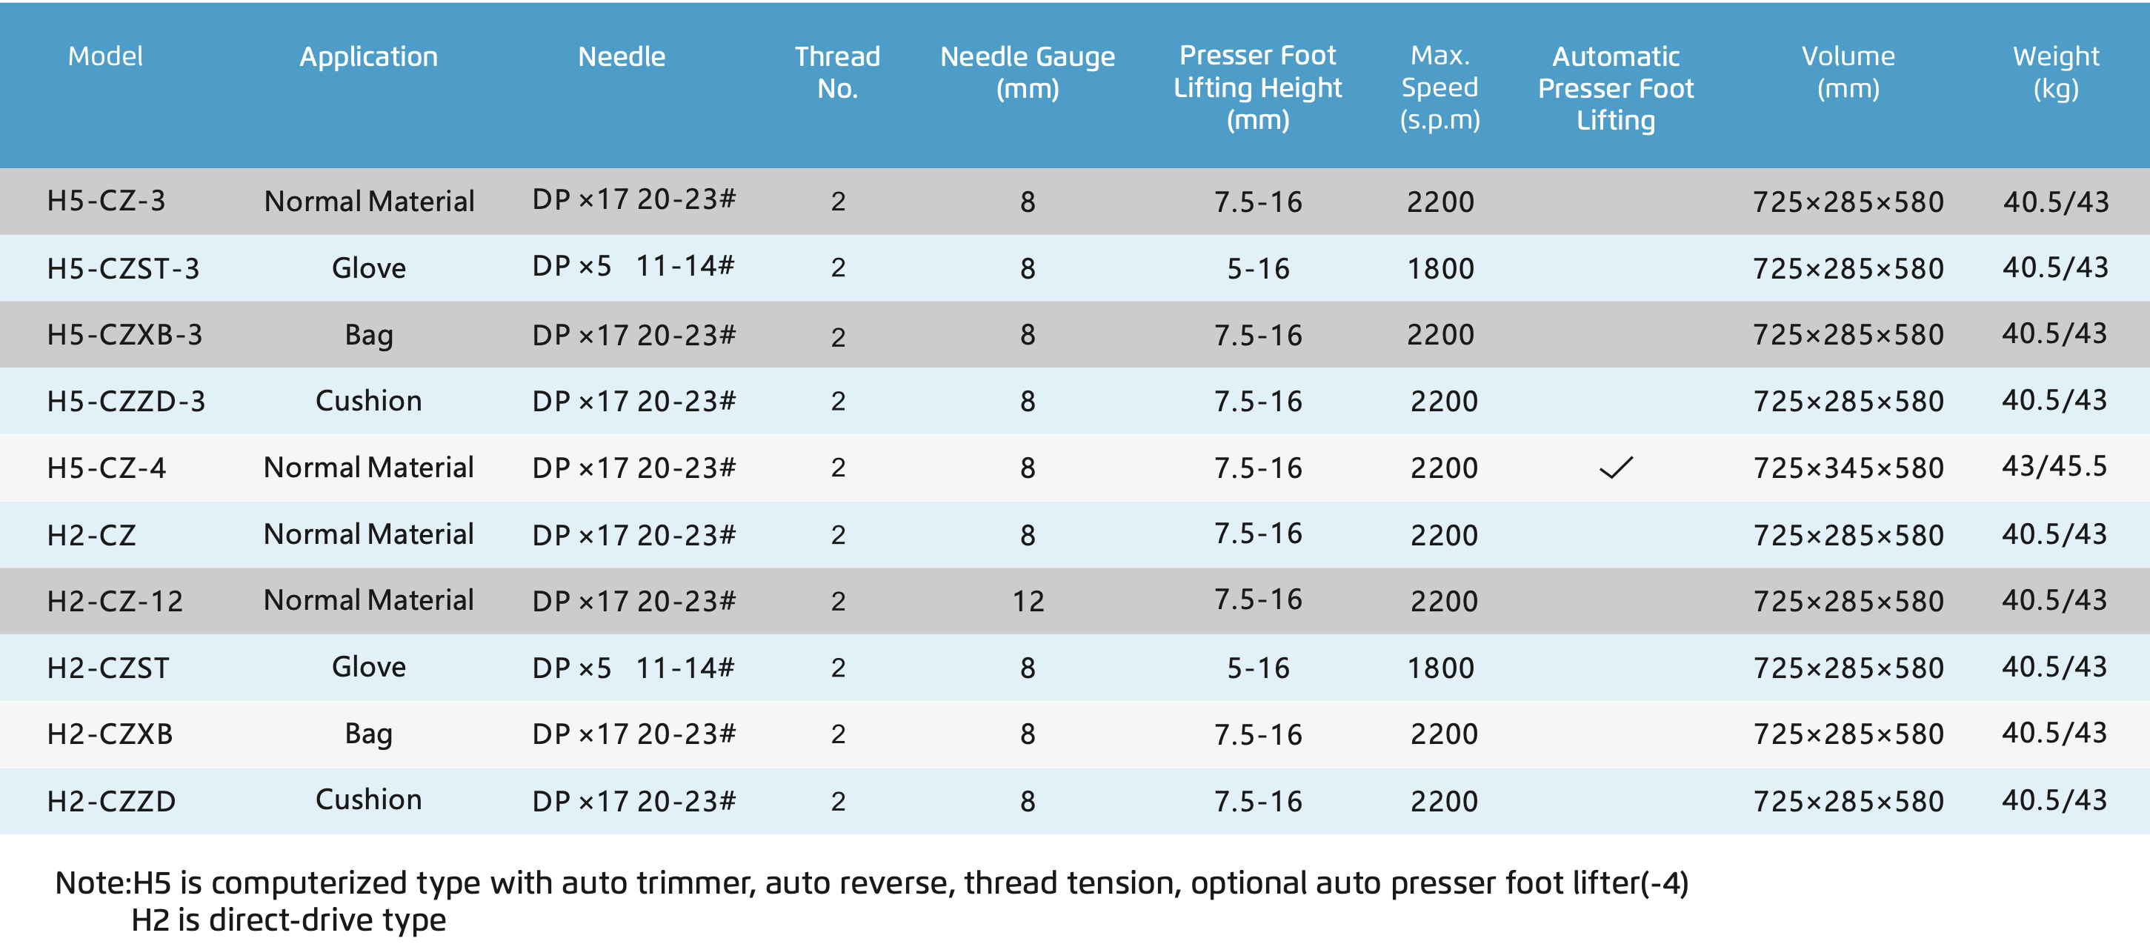Select the H5-CZ-3 model cell
This screenshot has width=2150, height=947.
106,200
